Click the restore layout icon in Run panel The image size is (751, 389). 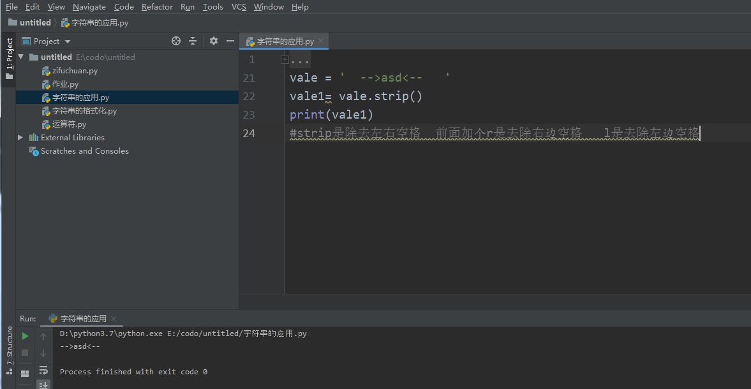pyautogui.click(x=25, y=373)
